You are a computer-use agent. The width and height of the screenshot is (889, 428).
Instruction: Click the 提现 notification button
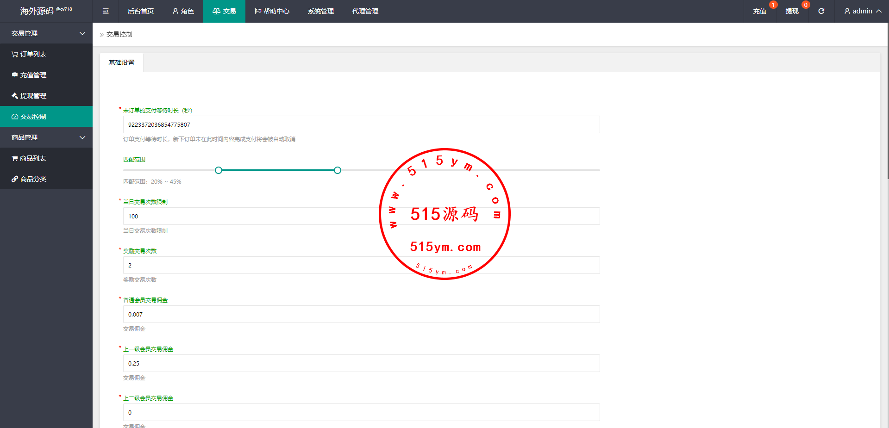pos(792,11)
